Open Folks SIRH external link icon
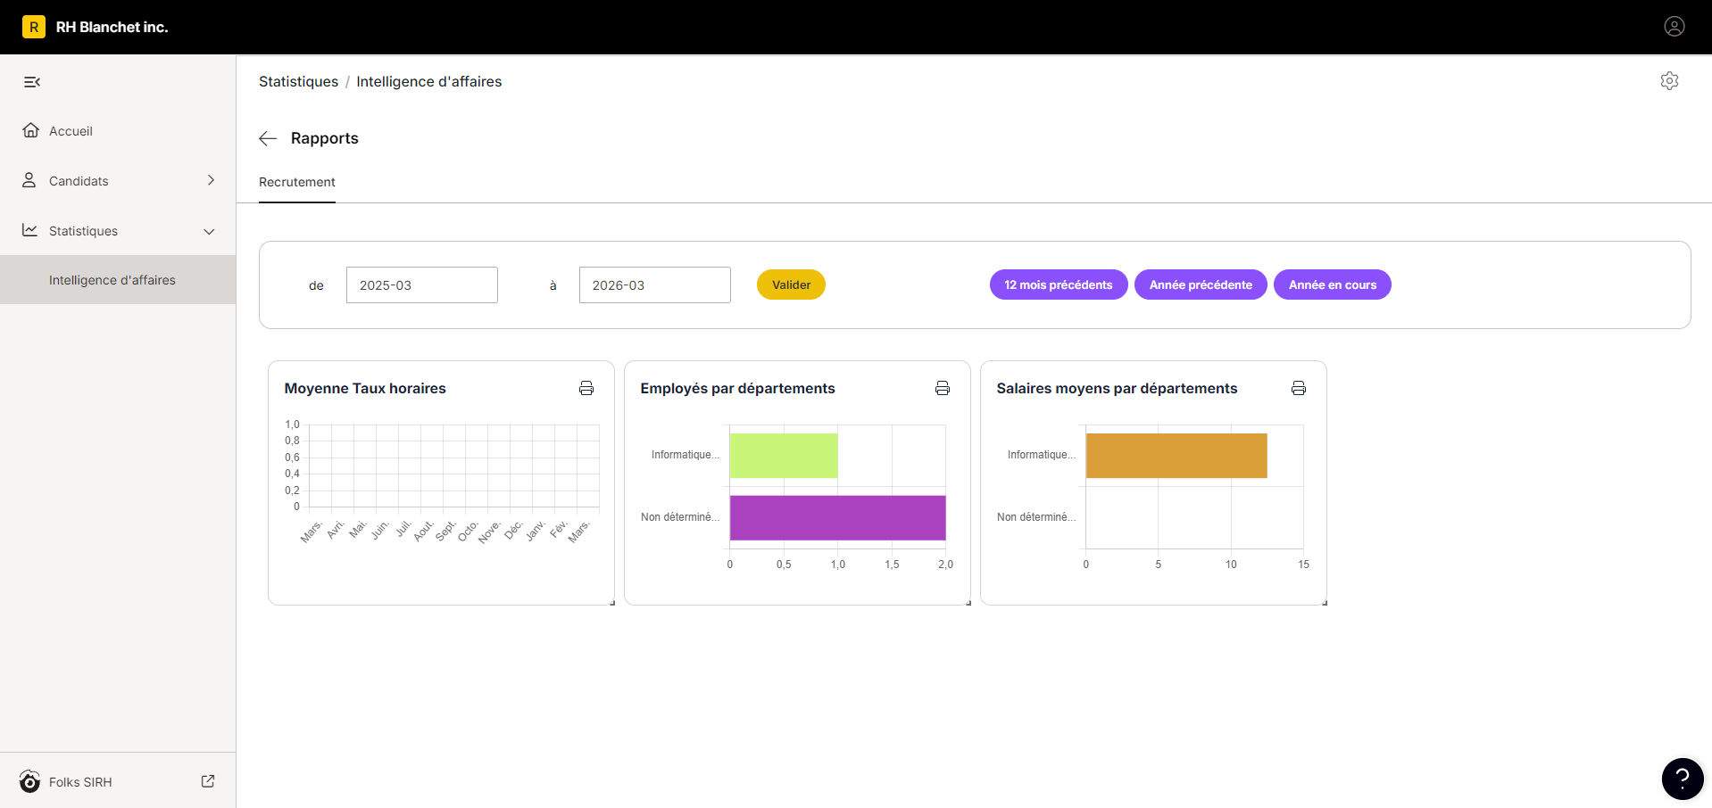Screen dimensions: 1712x808 tap(208, 781)
